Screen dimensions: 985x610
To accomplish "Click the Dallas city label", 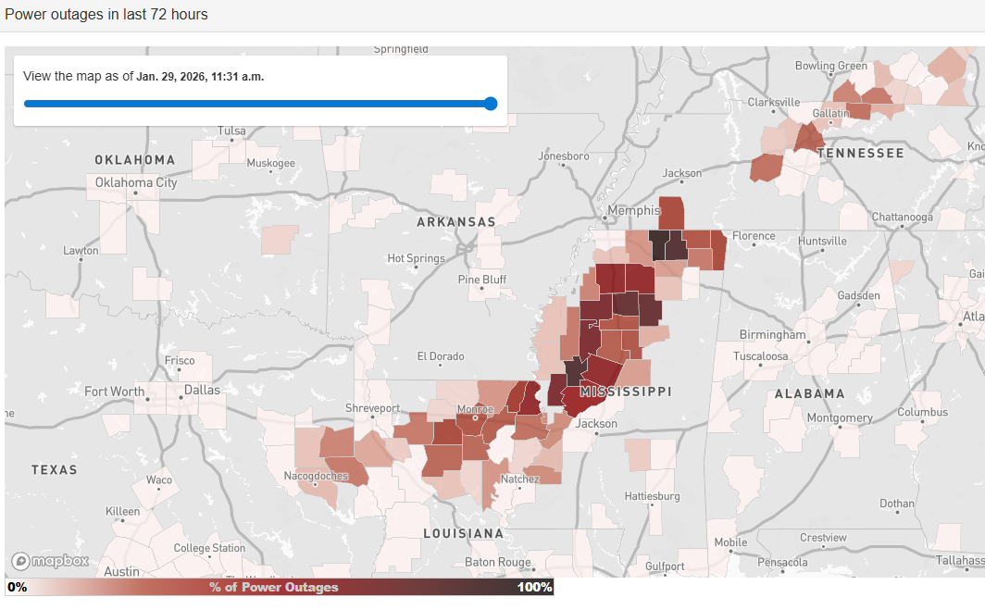I will pos(202,390).
